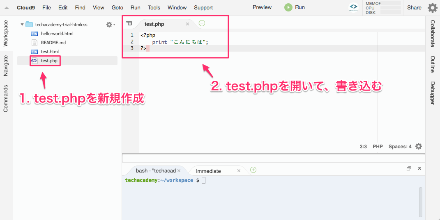Switch to the Immediate tab
The height and width of the screenshot is (220, 440).
(x=208, y=171)
